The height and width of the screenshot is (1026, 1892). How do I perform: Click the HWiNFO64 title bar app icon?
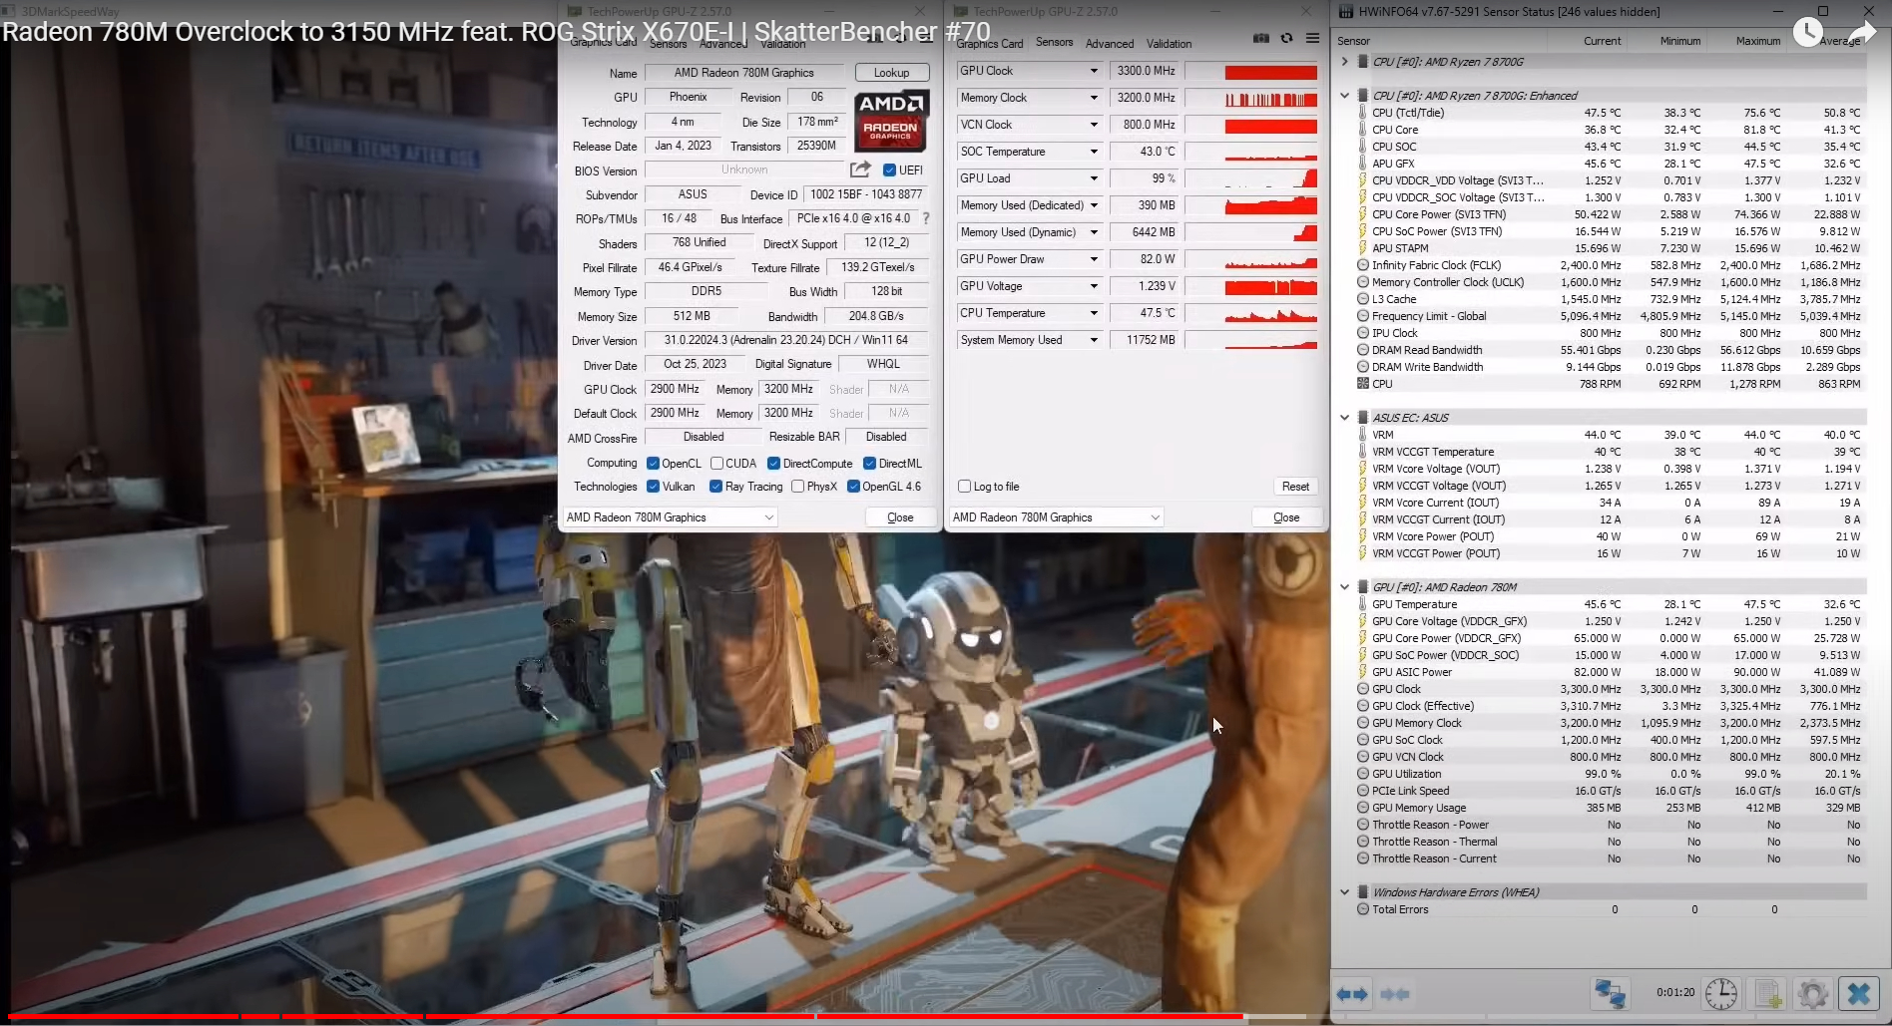coord(1346,12)
